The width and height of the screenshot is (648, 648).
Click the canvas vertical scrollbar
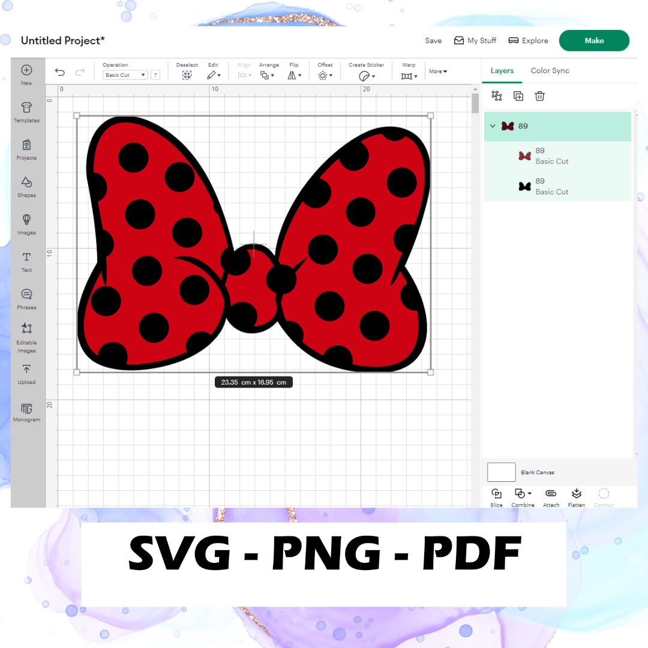[x=475, y=103]
